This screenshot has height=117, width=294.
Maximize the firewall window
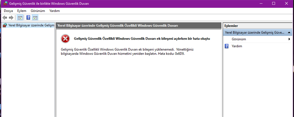click(x=274, y=3)
